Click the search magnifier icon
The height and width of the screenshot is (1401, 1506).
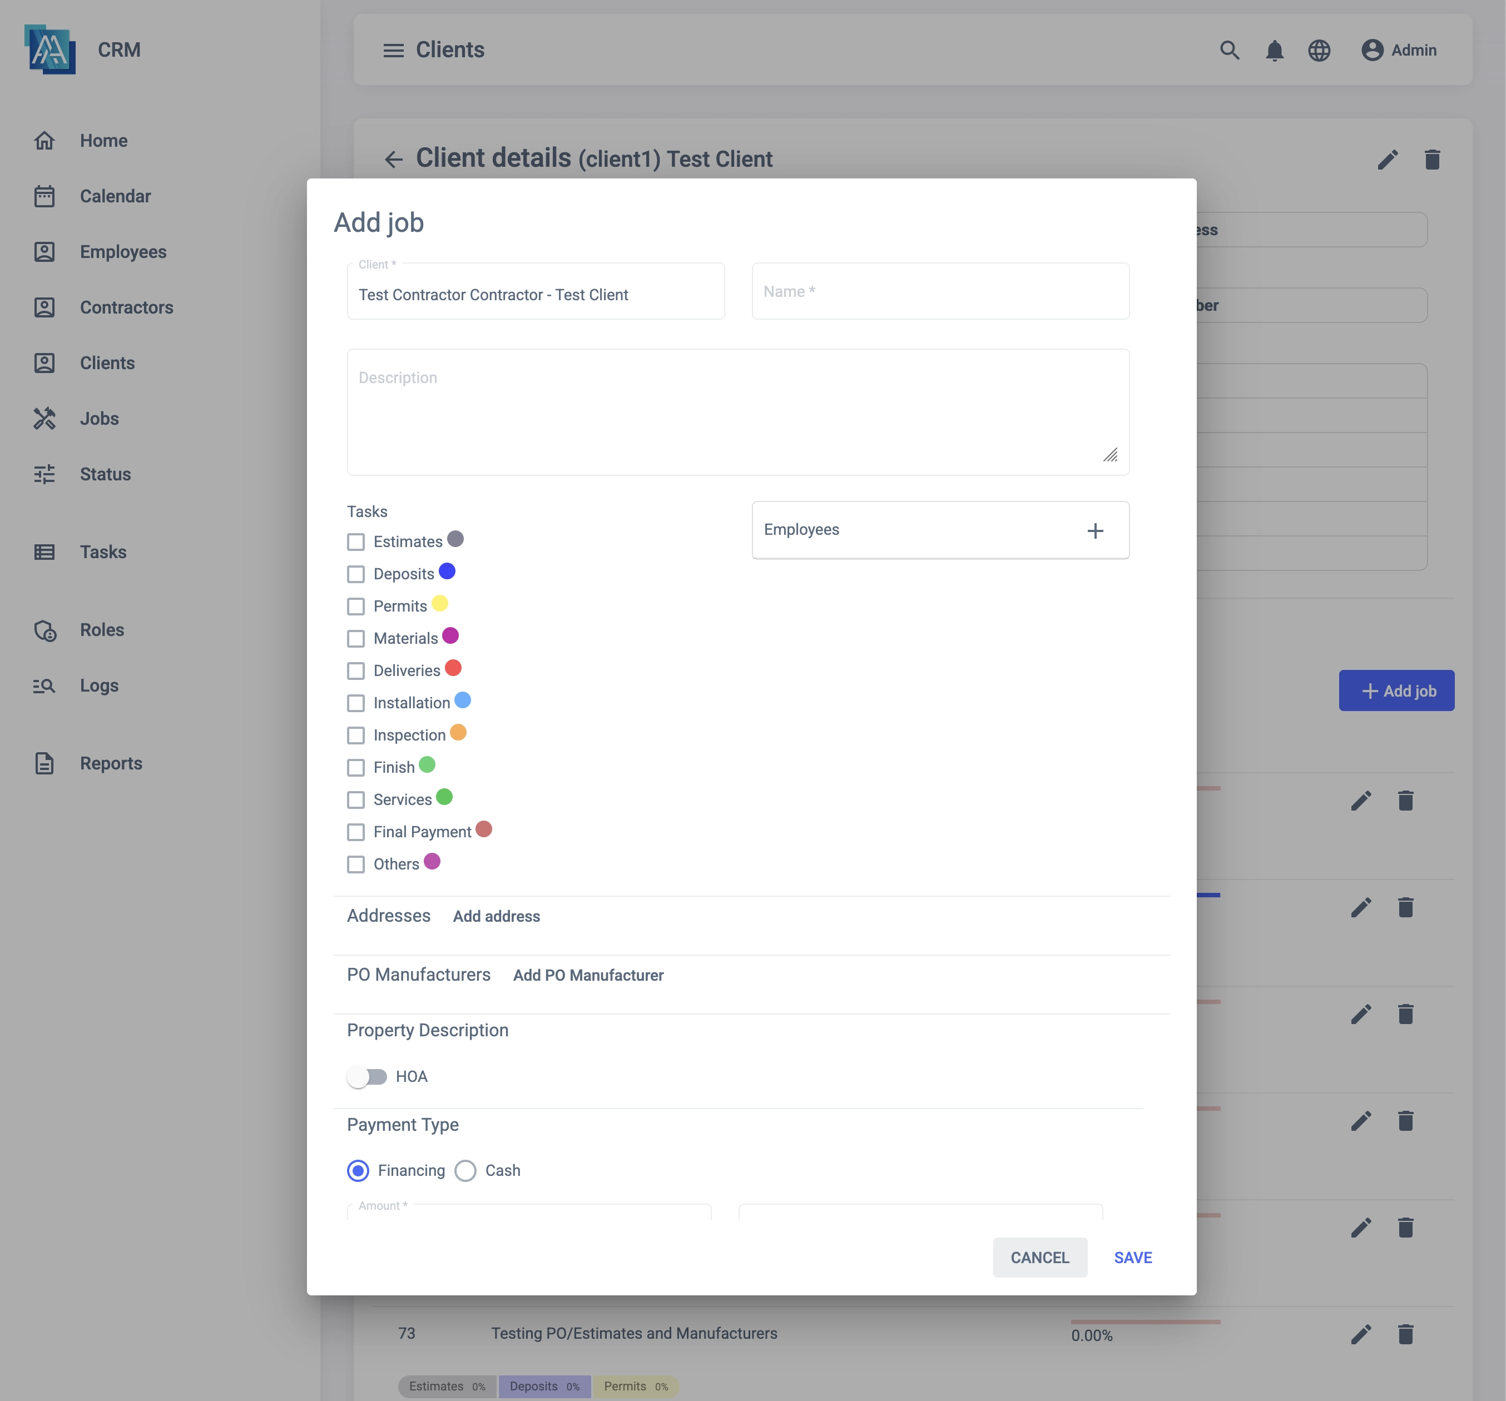(1228, 50)
